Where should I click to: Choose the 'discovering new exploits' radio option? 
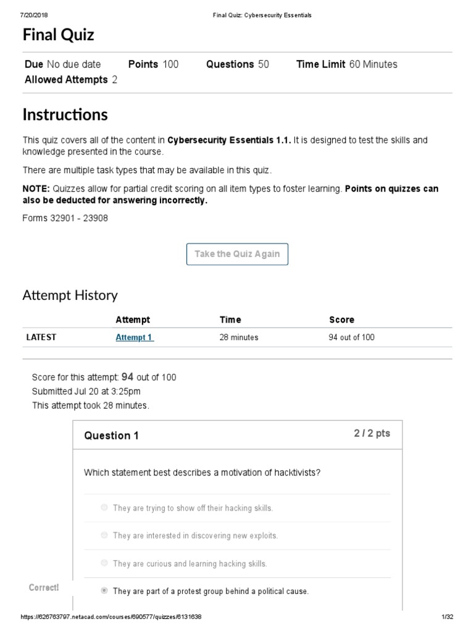click(x=104, y=535)
